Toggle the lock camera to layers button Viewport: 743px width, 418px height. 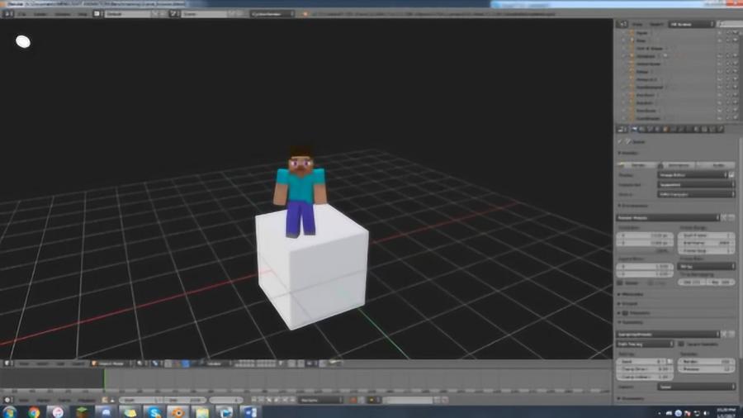coord(281,363)
